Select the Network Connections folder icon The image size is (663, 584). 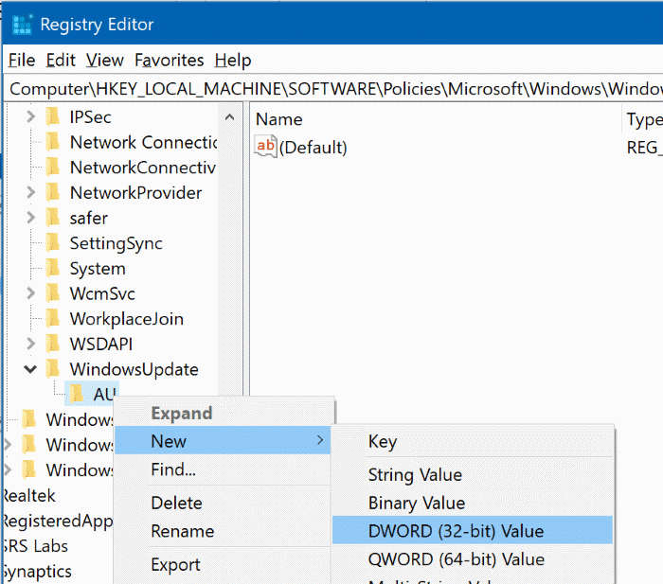click(x=53, y=142)
